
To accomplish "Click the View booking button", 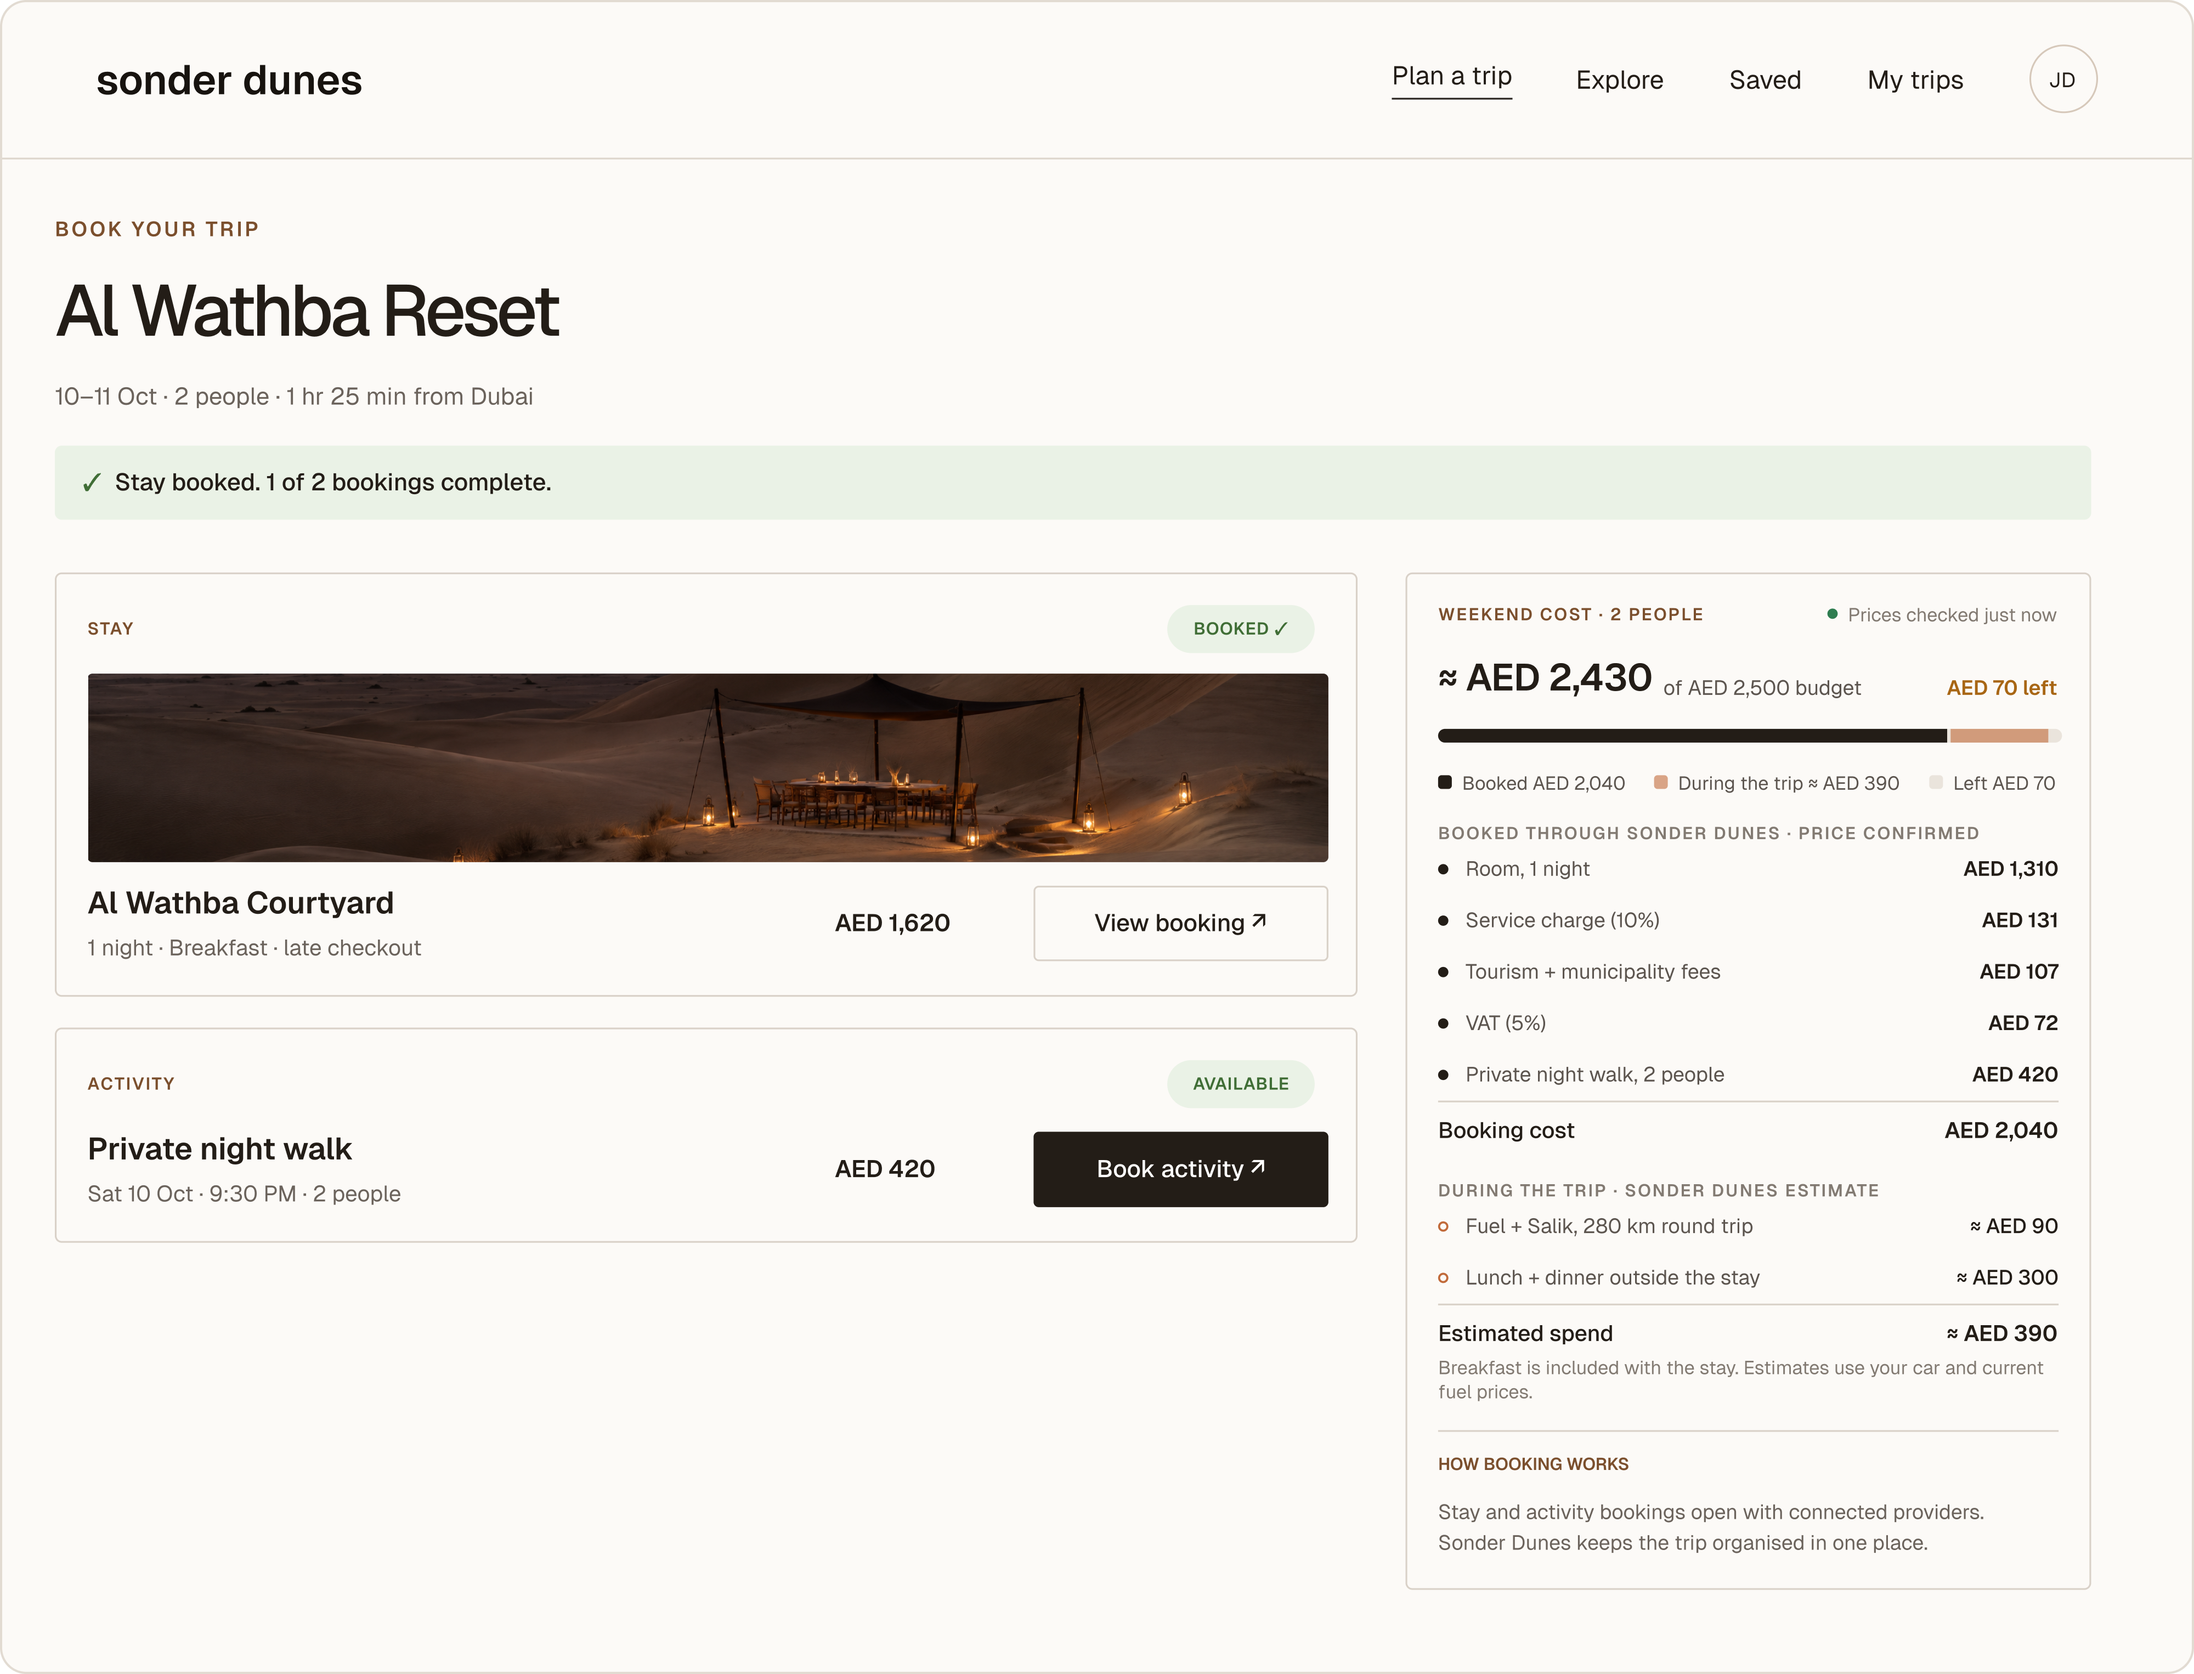I will pos(1181,923).
